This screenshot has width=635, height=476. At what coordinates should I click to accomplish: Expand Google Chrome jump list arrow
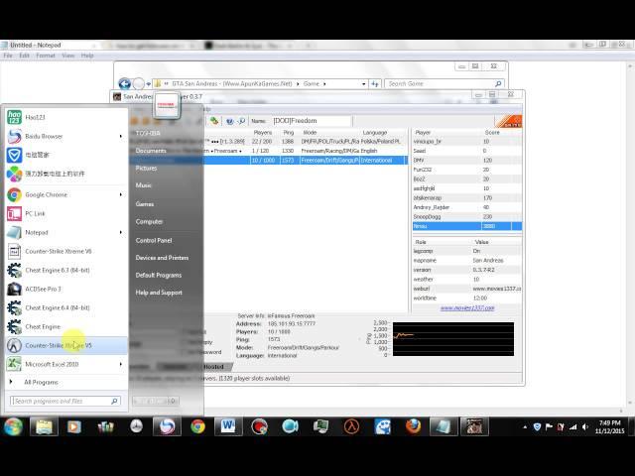(x=121, y=194)
